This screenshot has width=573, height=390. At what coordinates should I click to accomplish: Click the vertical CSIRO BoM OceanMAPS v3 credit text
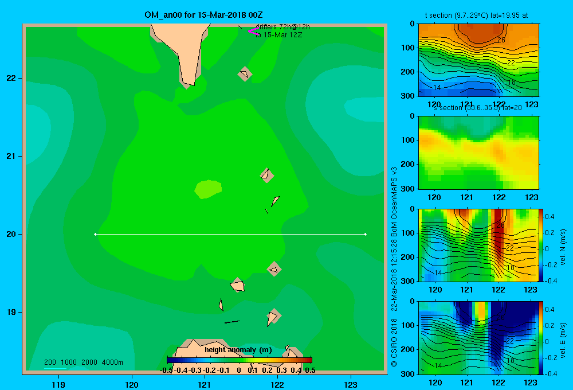click(394, 267)
